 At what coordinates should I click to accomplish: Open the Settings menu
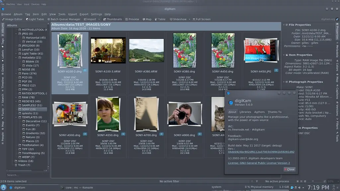pos(96,14)
